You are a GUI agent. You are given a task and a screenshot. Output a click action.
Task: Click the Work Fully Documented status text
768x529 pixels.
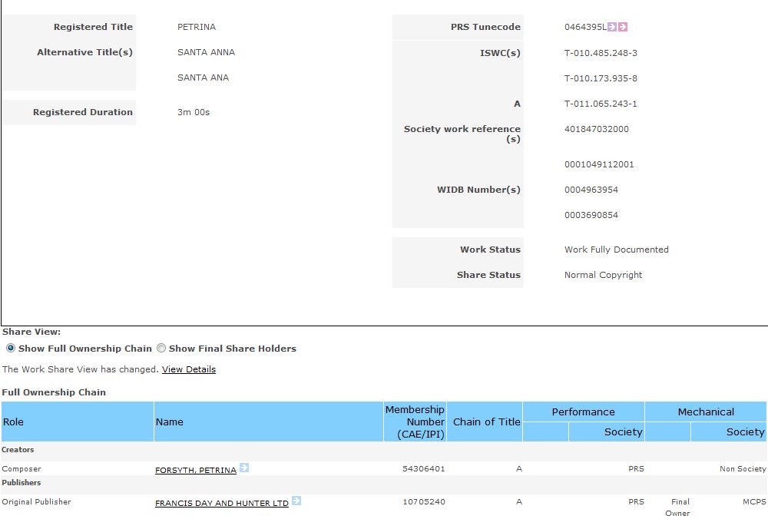coord(616,250)
